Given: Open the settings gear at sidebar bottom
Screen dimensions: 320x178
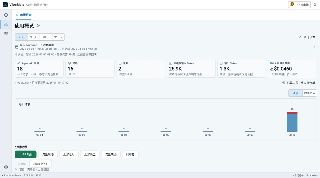Looking at the screenshot, I should coord(6,167).
